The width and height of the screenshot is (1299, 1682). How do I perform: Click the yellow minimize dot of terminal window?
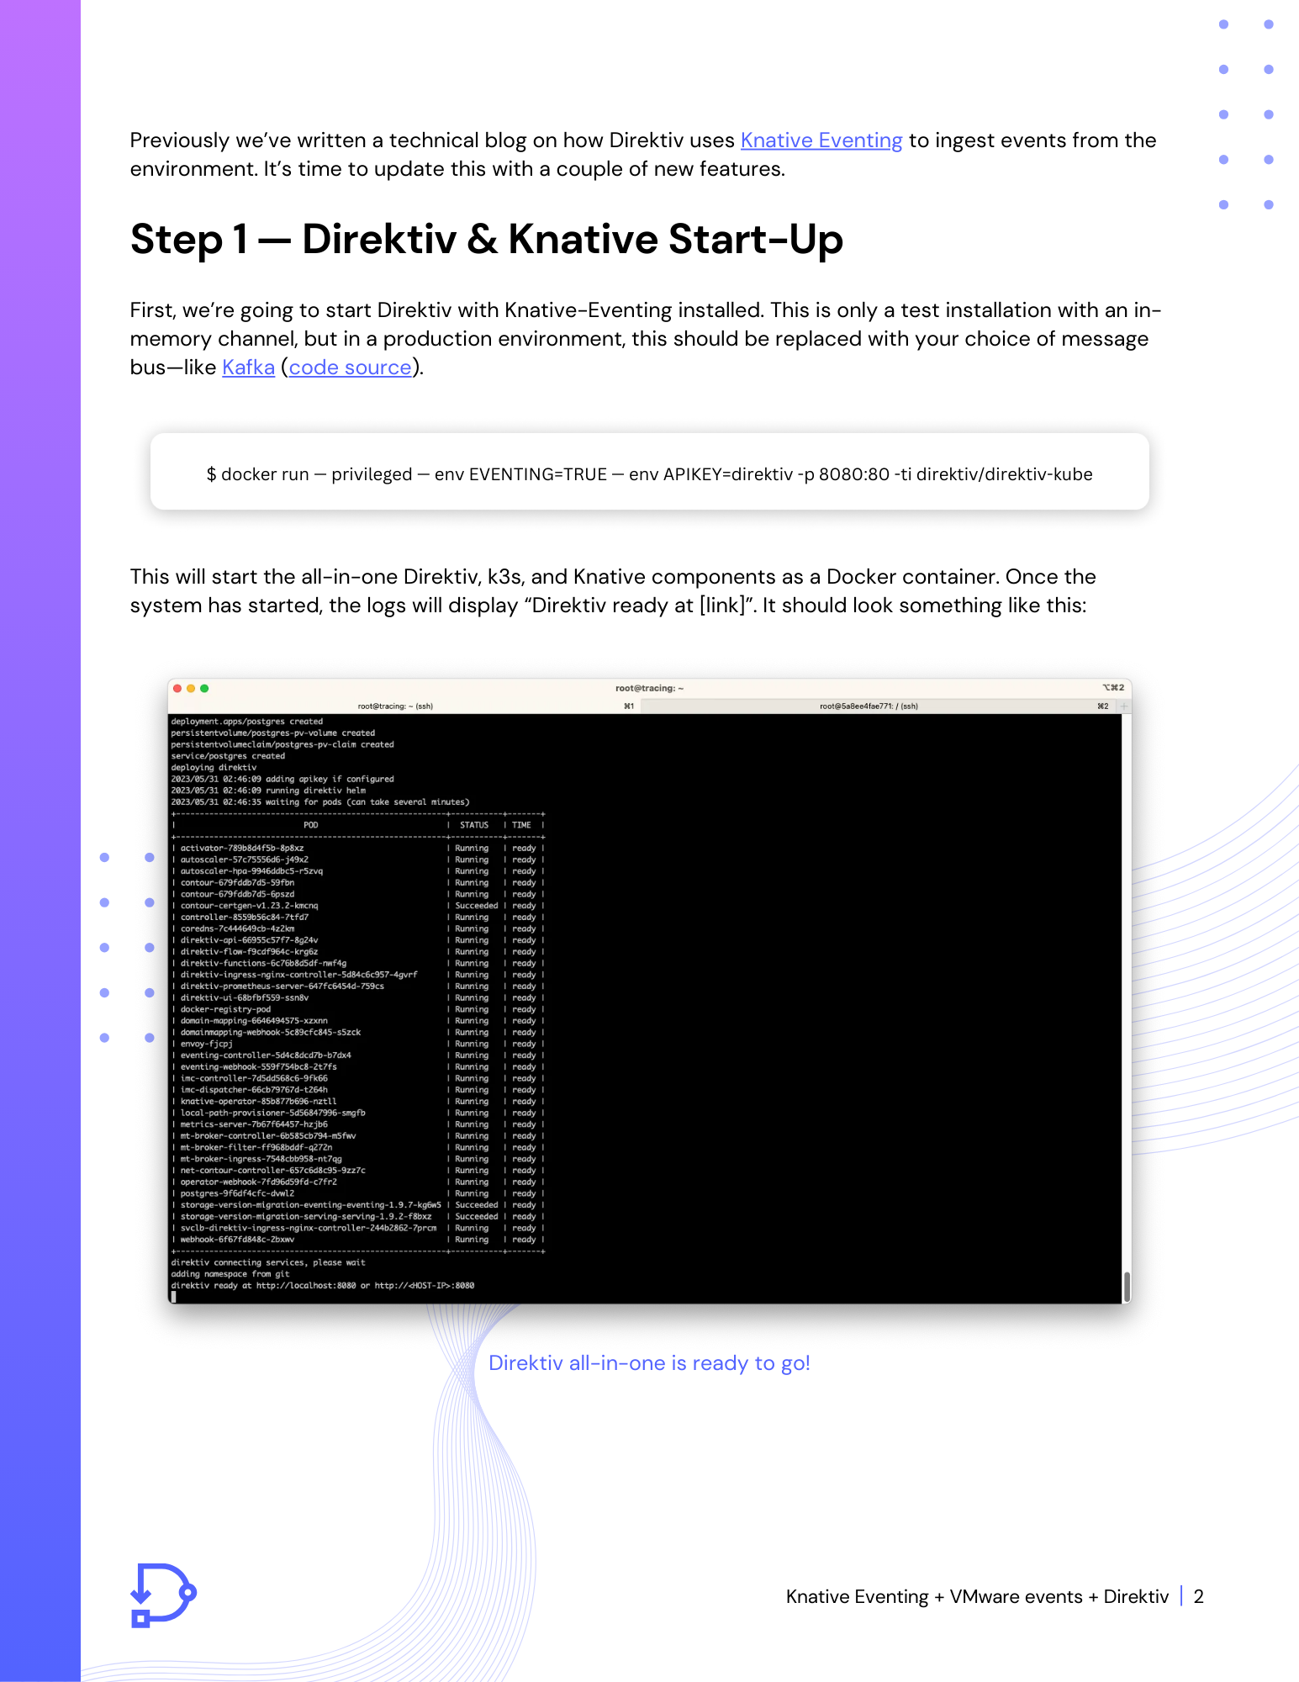pyautogui.click(x=191, y=688)
